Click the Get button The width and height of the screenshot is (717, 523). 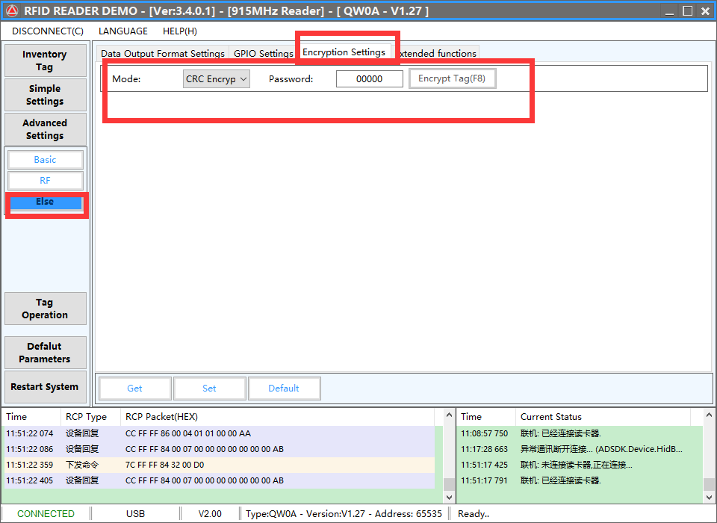click(134, 389)
